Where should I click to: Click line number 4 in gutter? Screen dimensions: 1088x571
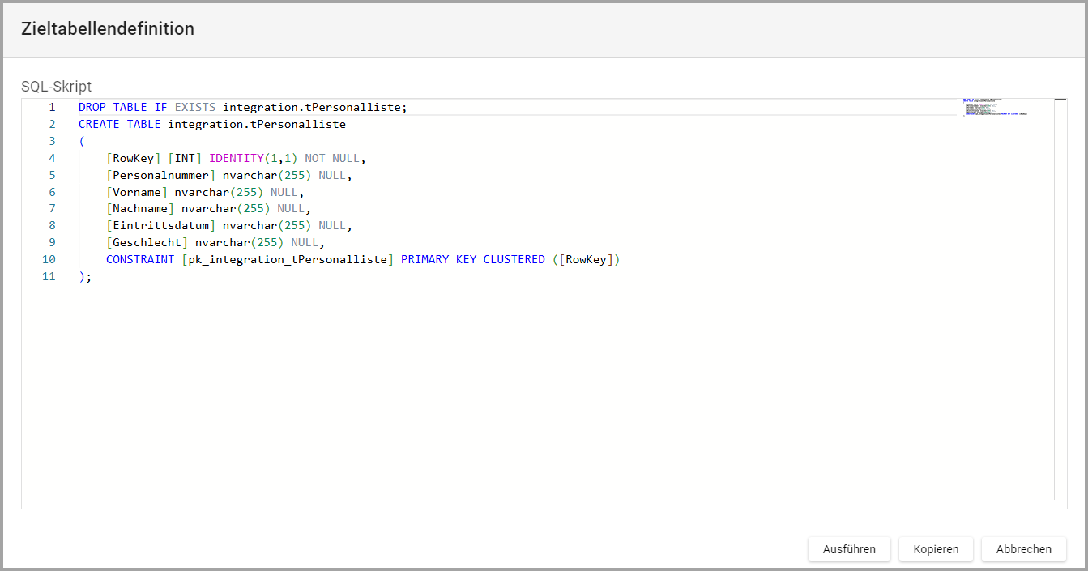coord(52,158)
